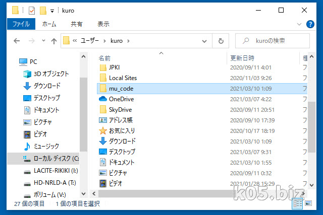Select the OneDrive cloud icon

coord(103,99)
